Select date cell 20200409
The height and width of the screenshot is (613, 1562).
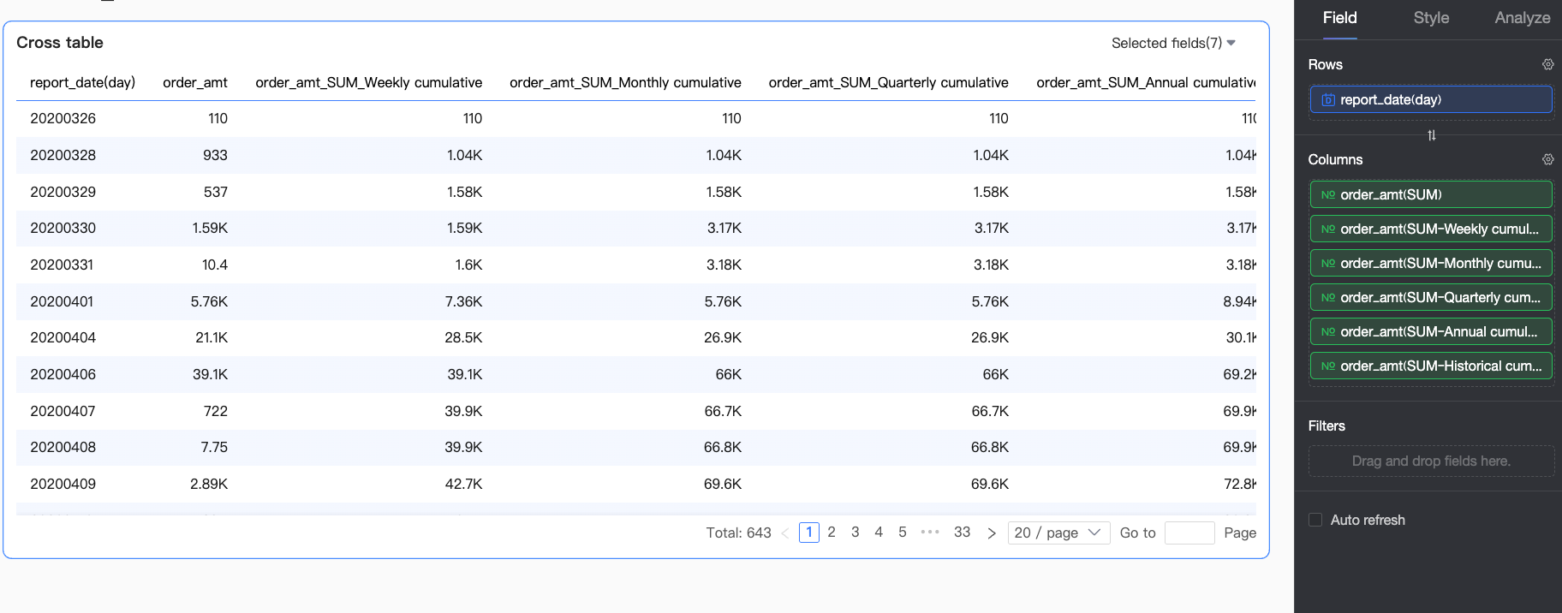[63, 485]
